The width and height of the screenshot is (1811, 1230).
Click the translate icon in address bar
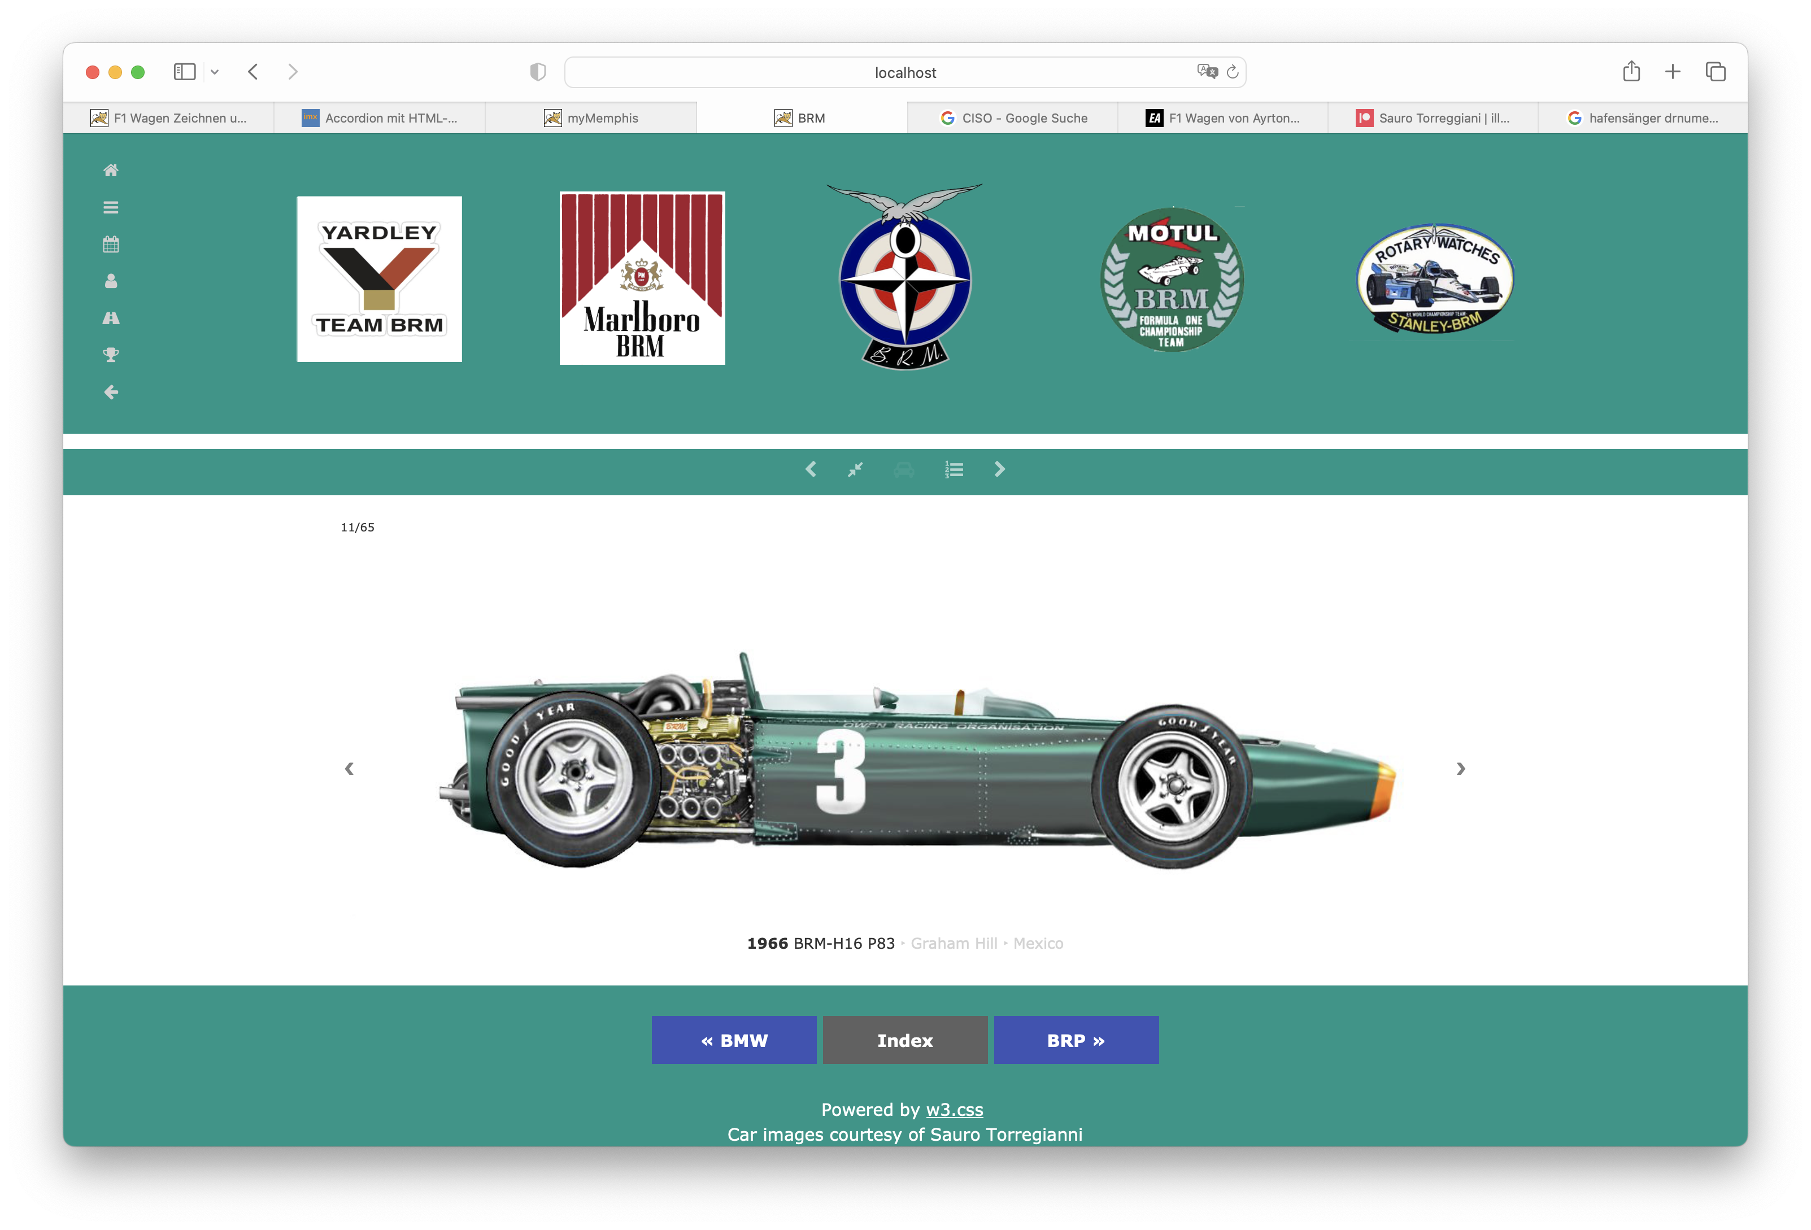1207,72
